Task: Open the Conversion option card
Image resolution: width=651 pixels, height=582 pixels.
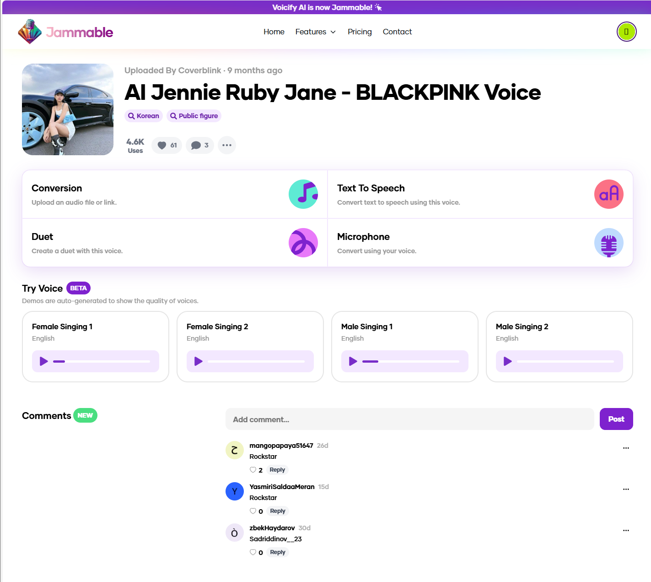Action: [x=175, y=194]
